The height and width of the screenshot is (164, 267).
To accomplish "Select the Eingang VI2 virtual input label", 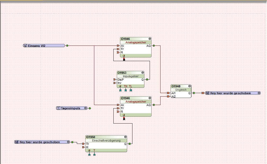I will pos(37,45).
